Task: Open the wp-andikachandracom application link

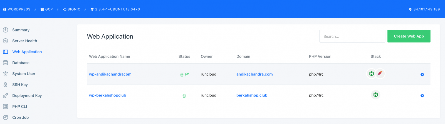Action: (x=110, y=74)
